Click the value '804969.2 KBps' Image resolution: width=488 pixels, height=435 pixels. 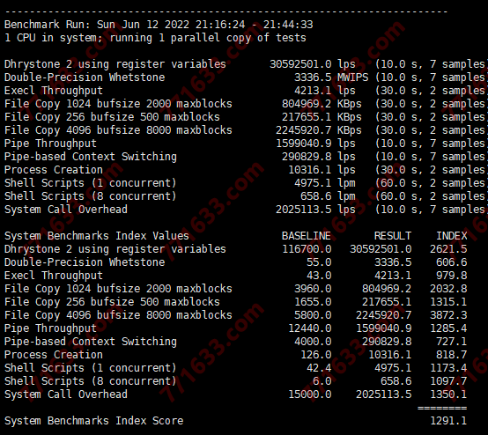322,104
